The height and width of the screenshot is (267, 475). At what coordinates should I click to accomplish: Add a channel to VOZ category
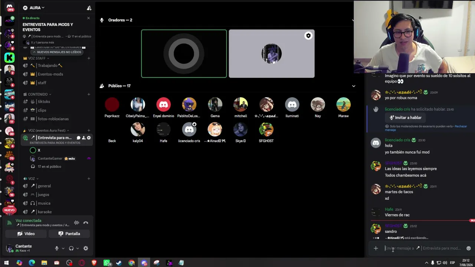(89, 179)
